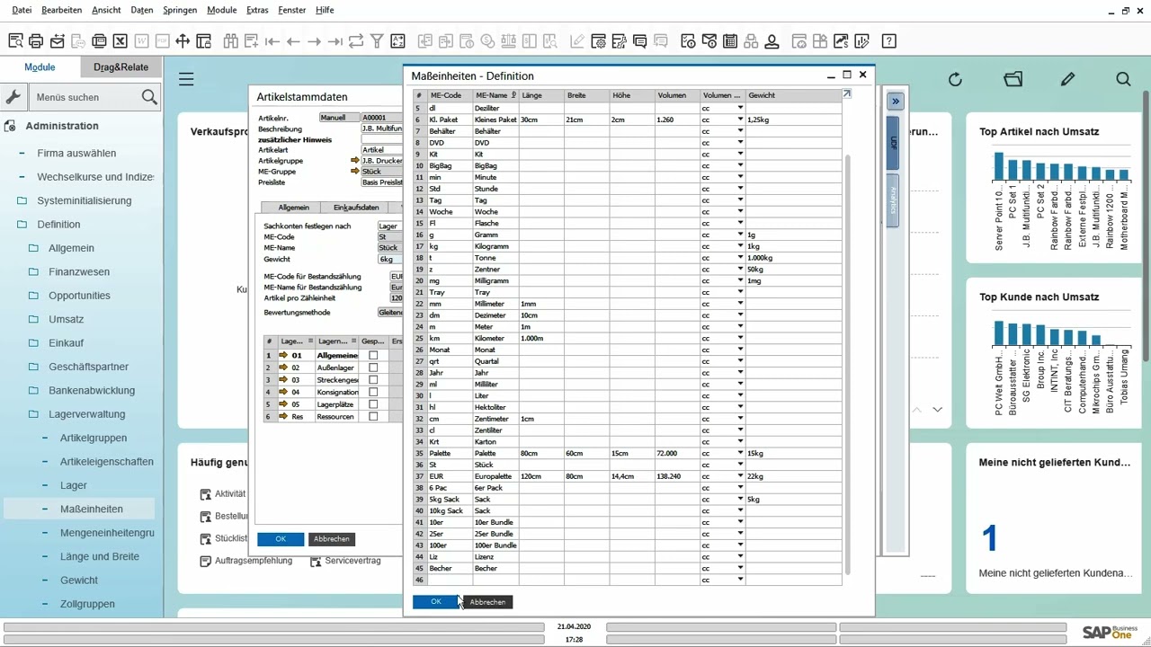Toggle Gesperrt checkbox for warehouse 05
1151x647 pixels.
pos(373,404)
